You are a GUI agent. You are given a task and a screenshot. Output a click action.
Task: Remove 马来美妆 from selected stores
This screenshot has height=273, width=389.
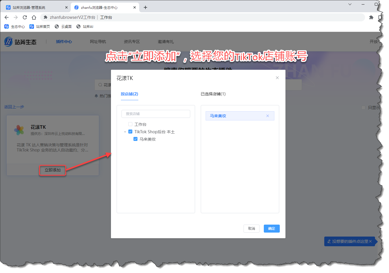point(268,116)
